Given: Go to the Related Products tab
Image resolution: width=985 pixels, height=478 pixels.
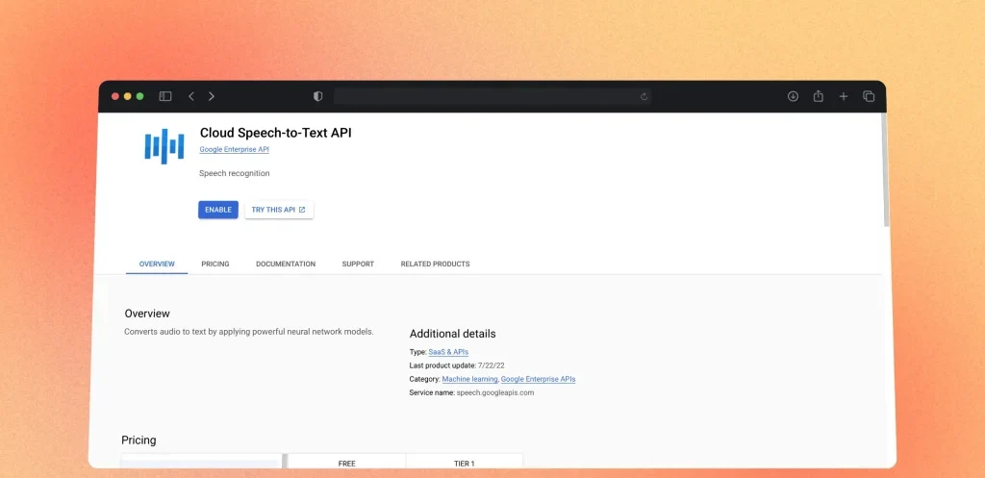Looking at the screenshot, I should [435, 264].
